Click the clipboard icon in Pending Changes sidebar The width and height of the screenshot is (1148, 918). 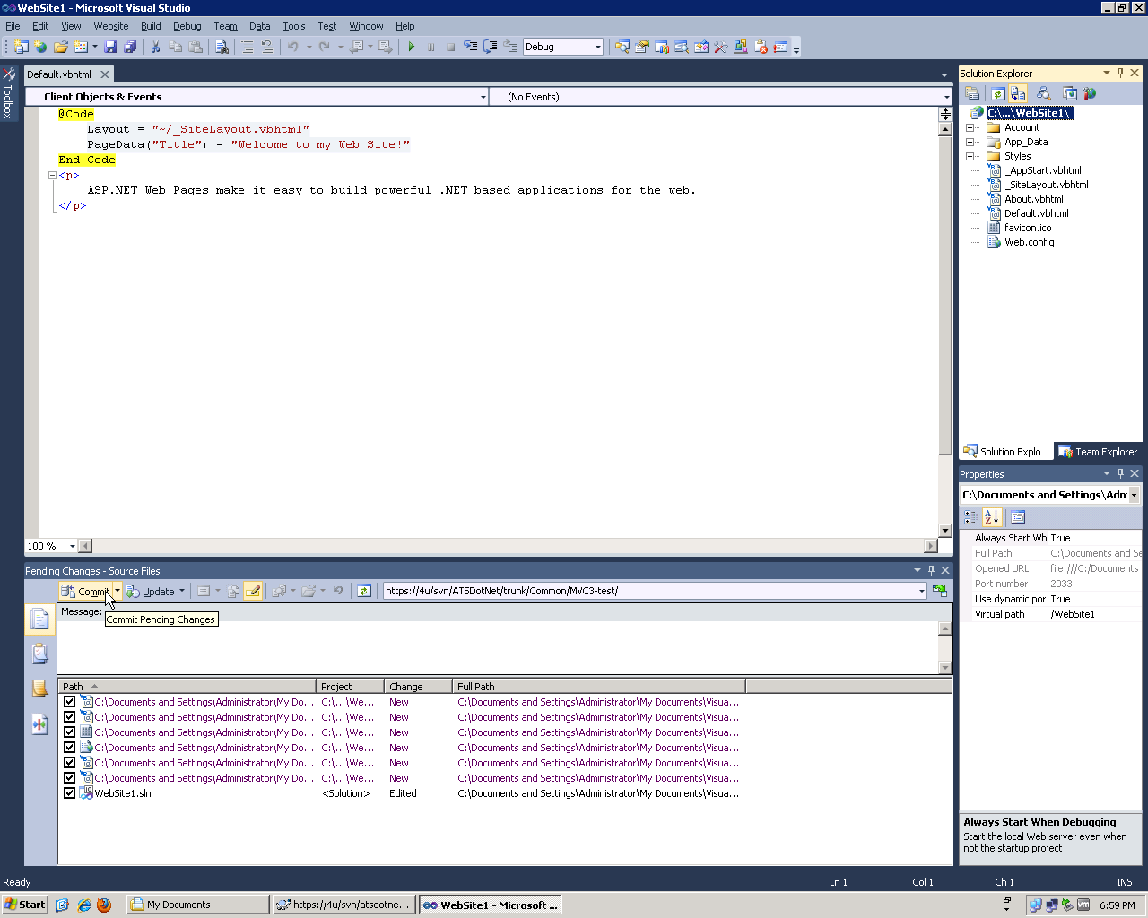39,654
